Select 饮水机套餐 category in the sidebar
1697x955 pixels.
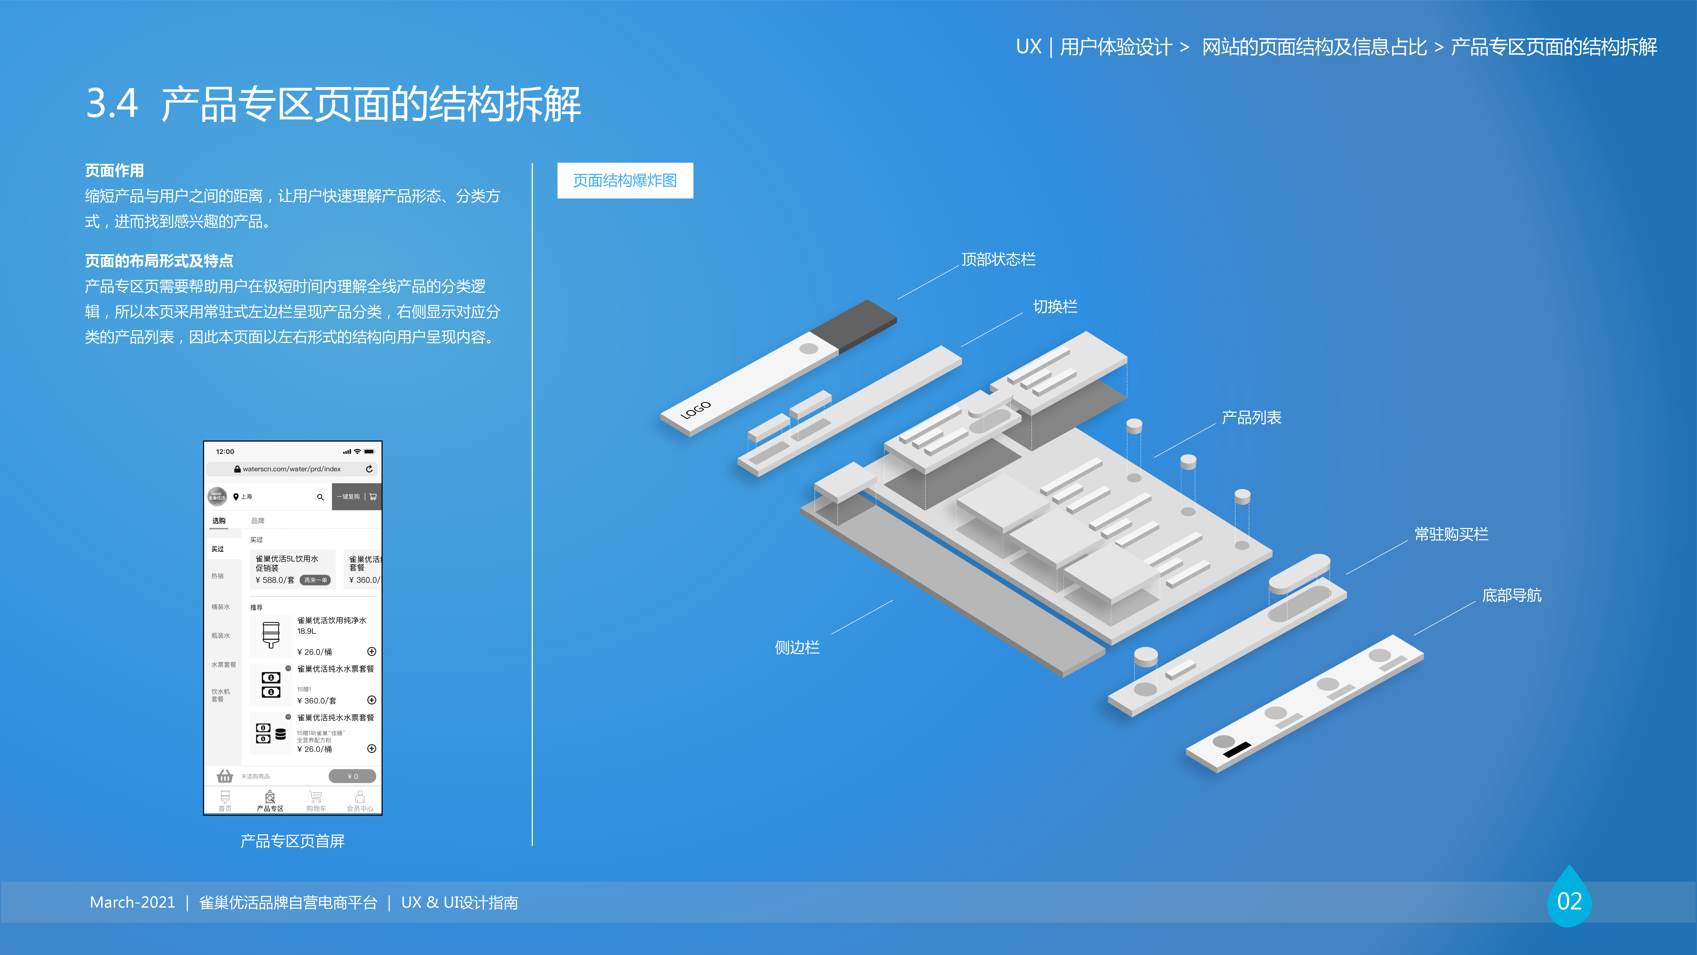coord(221,695)
